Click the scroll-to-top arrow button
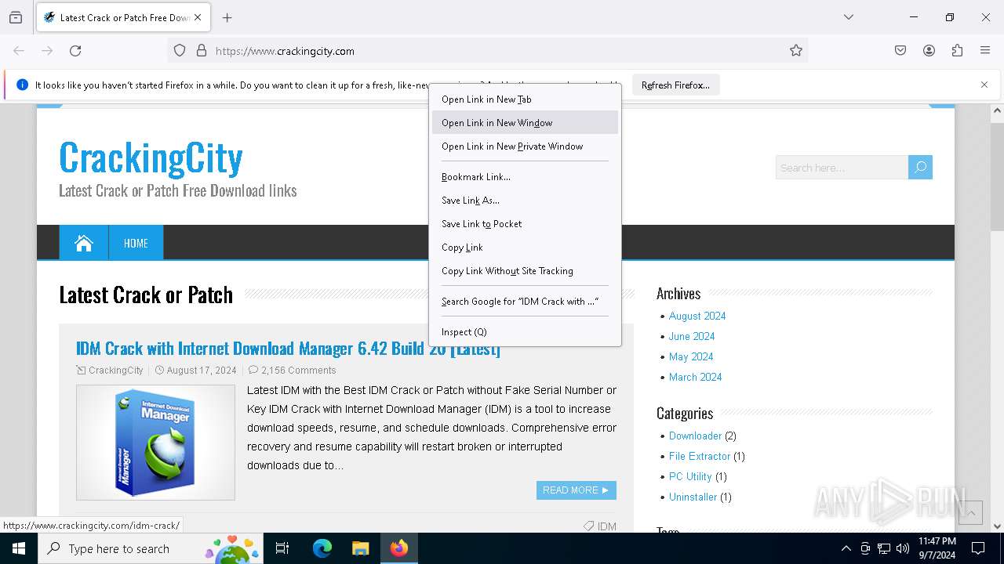Screen dimensions: 1004x564 point(970,513)
